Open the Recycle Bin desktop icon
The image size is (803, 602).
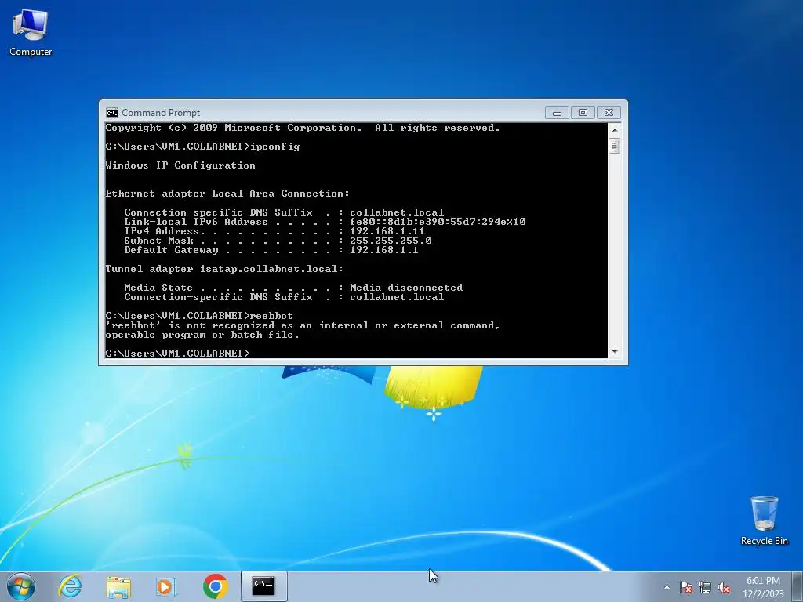(x=764, y=520)
